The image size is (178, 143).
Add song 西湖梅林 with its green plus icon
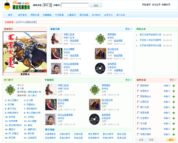173,86
